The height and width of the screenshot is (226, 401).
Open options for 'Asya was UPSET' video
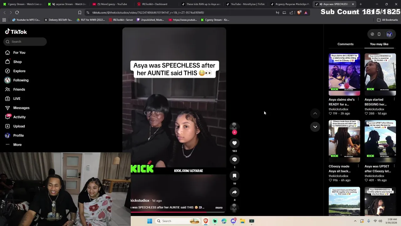394,166
